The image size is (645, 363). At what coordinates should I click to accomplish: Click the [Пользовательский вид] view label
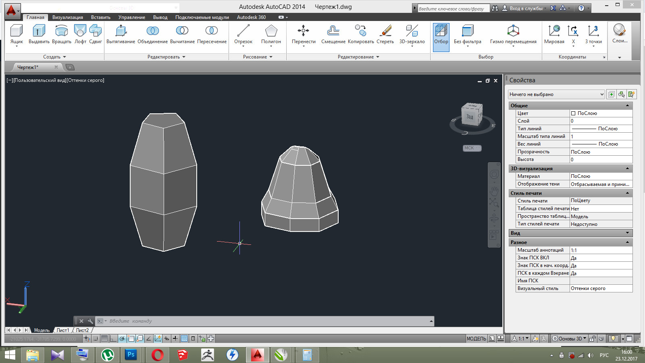click(40, 80)
